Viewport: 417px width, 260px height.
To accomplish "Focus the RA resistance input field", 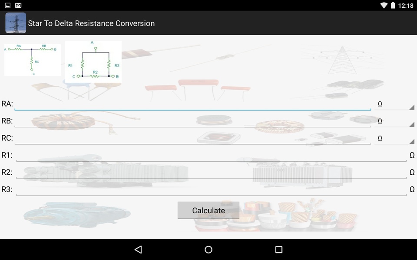I will (193, 104).
